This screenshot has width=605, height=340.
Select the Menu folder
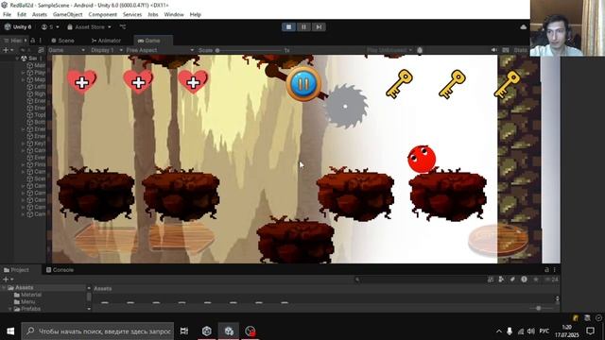(25, 302)
